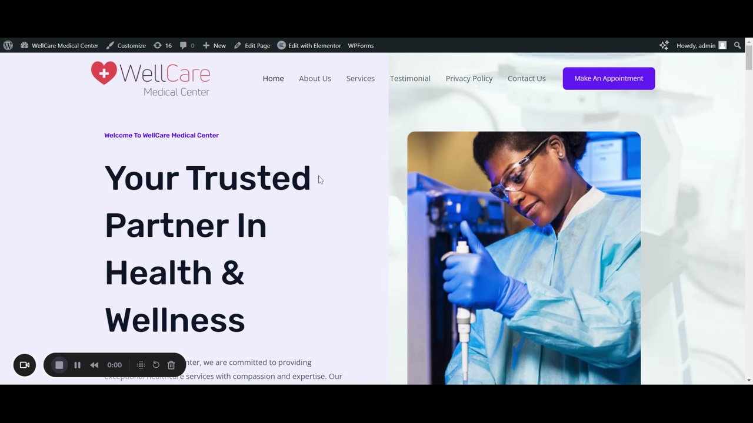The image size is (753, 423).
Task: Open the WordPress logo menu
Action: tap(8, 45)
